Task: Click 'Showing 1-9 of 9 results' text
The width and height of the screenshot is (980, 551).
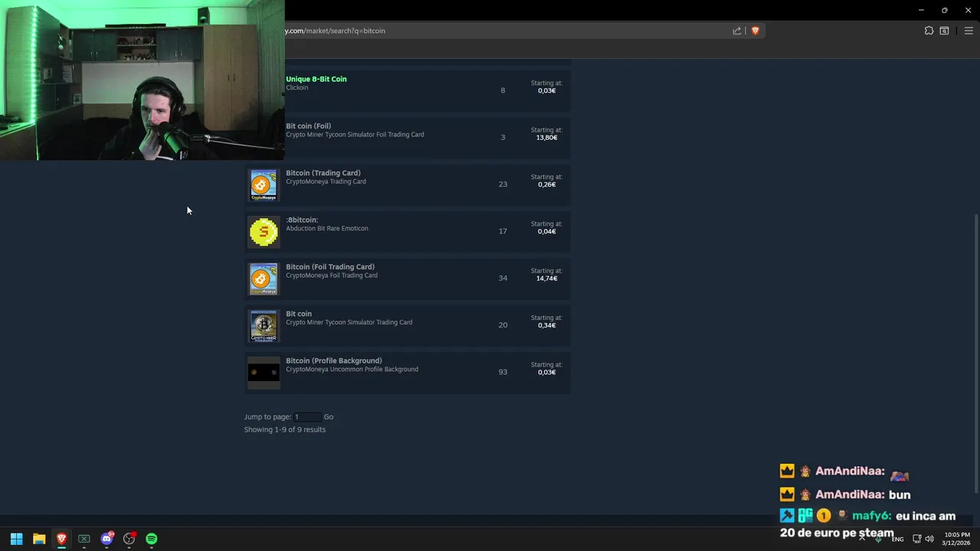Action: (x=285, y=429)
